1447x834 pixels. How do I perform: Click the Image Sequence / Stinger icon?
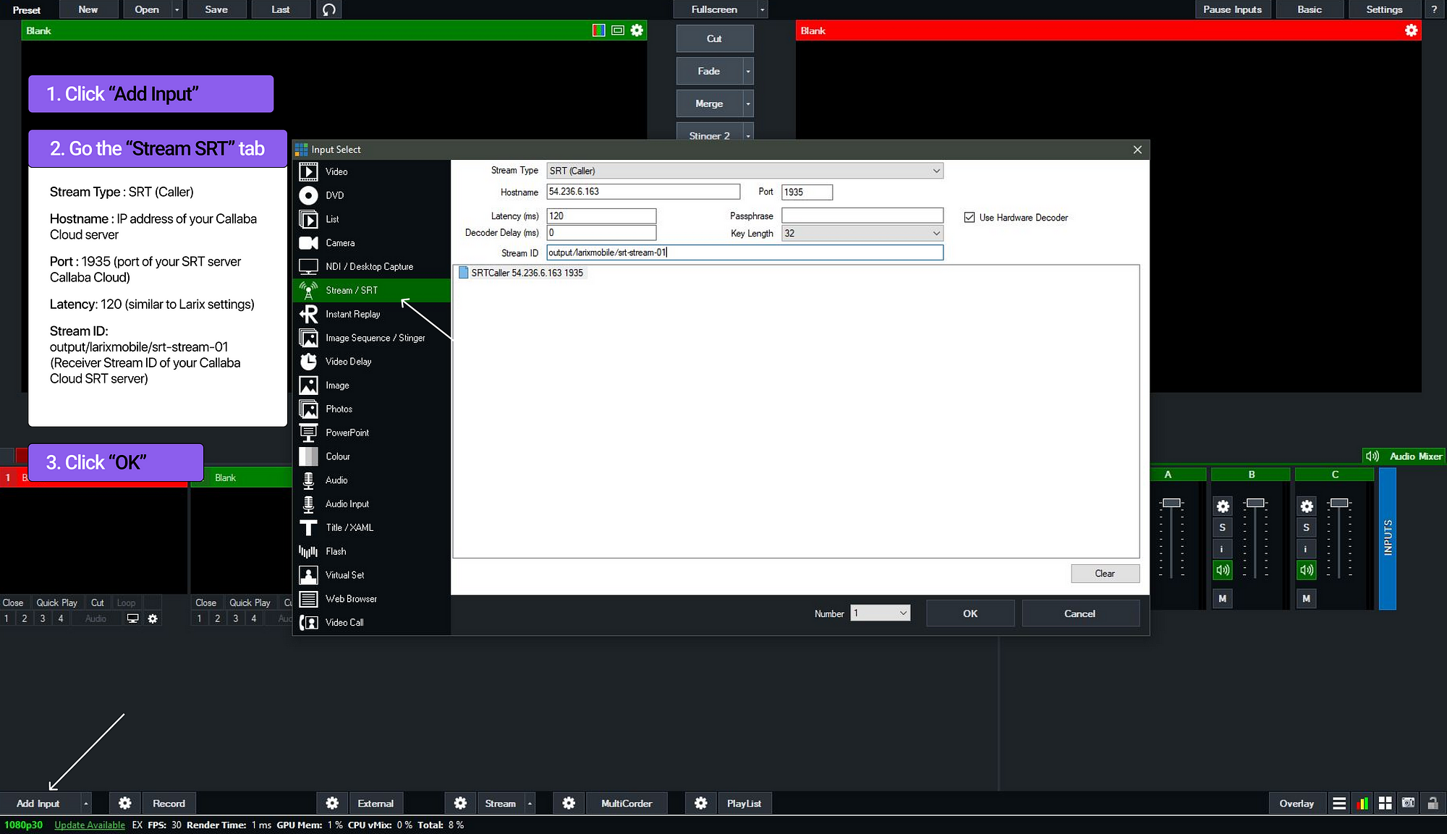[308, 338]
